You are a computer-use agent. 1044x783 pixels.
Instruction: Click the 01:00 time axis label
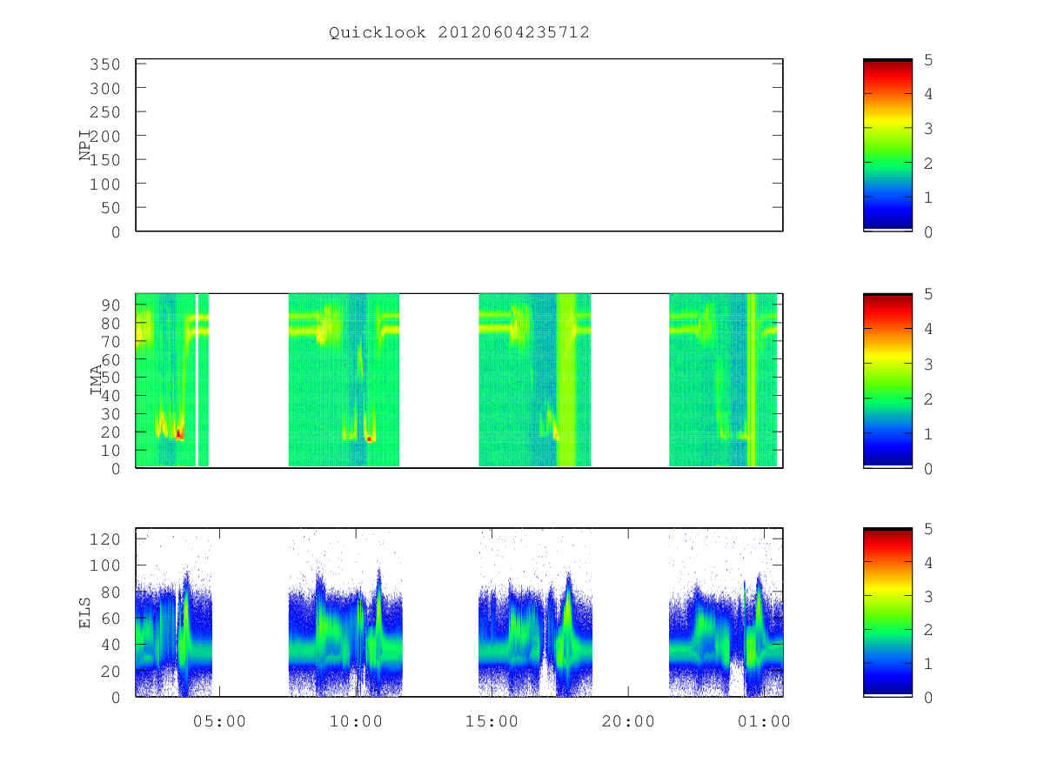click(764, 720)
